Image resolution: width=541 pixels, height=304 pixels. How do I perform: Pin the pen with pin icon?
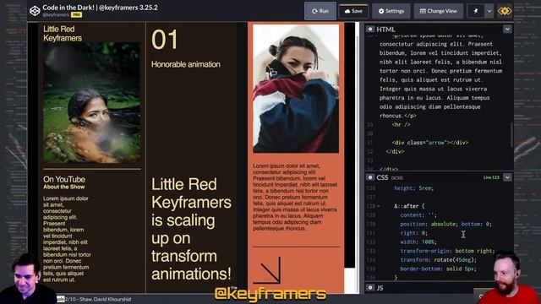(476, 11)
